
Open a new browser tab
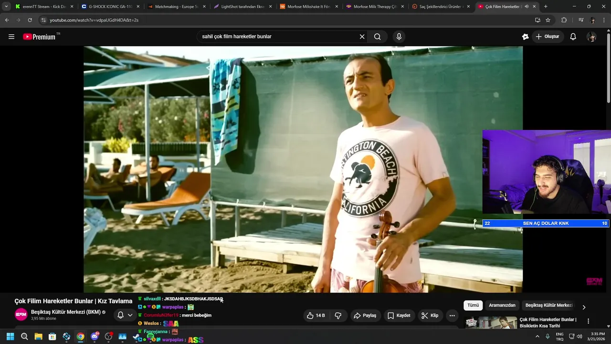546,7
